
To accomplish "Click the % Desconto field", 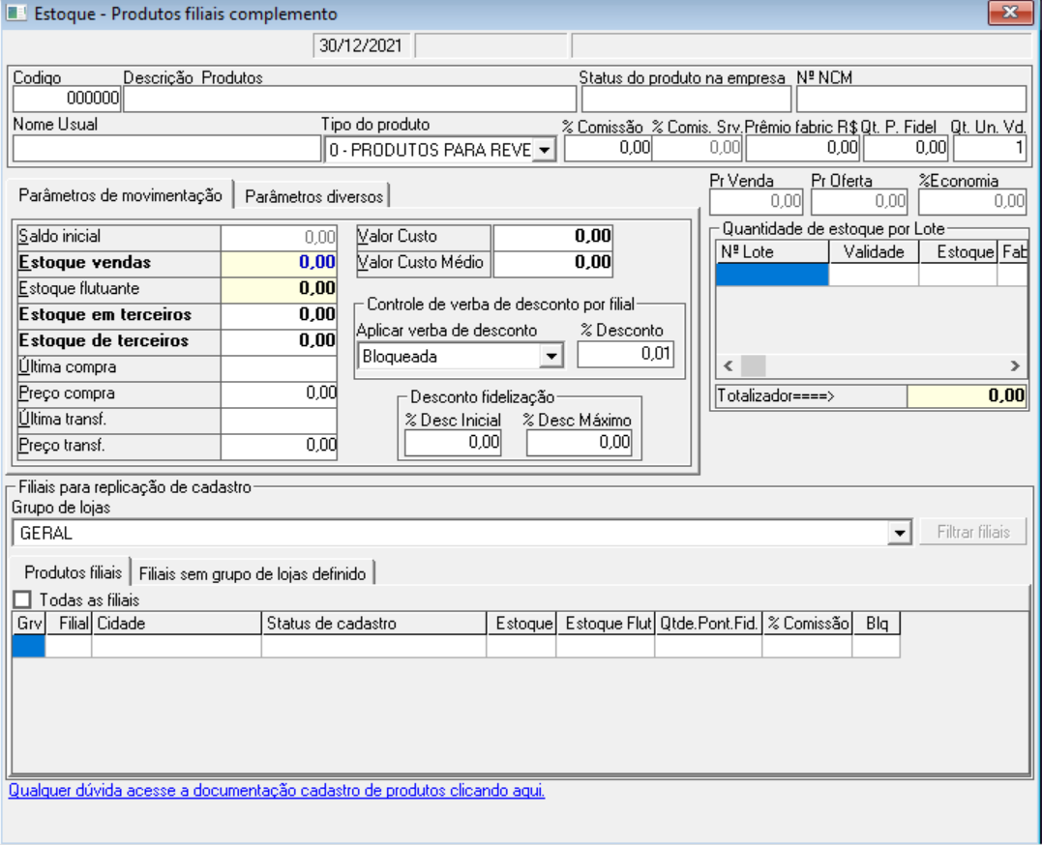I will (x=625, y=355).
